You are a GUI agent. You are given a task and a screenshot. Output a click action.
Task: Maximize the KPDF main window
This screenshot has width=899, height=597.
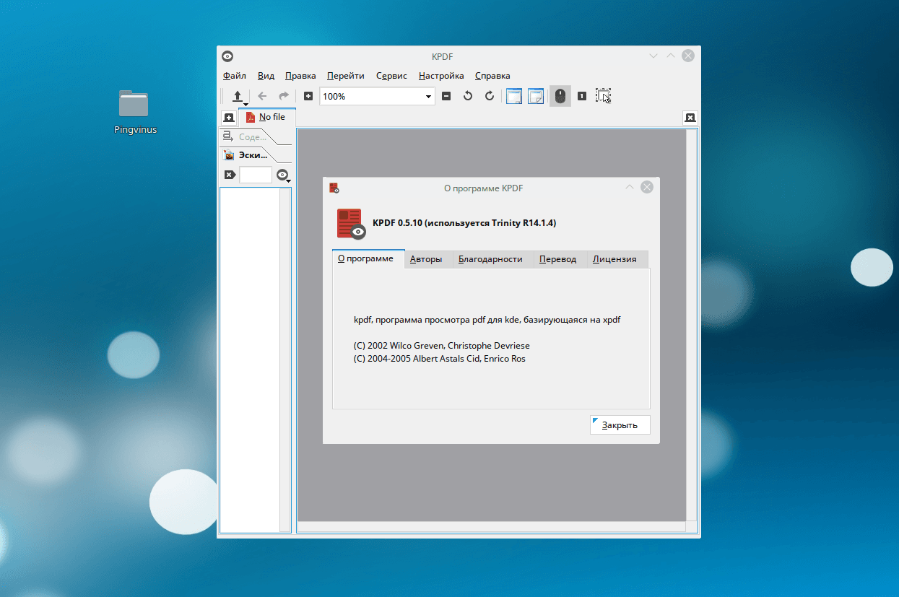pos(671,56)
